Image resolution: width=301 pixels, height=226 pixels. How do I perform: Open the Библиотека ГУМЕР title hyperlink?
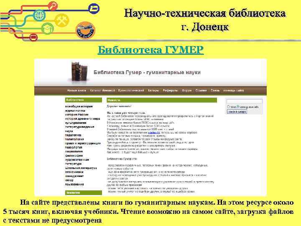click(x=150, y=50)
